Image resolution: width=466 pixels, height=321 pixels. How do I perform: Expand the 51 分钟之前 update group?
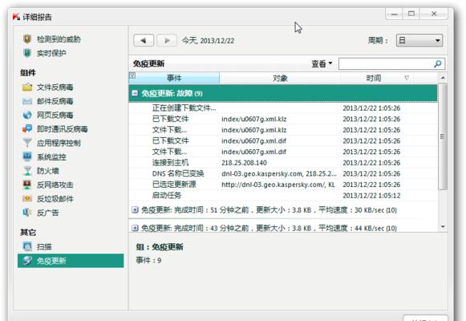point(135,210)
